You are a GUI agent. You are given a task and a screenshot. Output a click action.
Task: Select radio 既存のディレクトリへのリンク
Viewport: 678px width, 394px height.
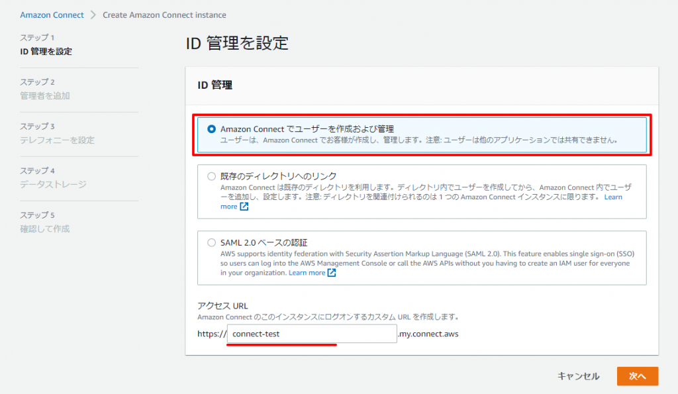[211, 176]
